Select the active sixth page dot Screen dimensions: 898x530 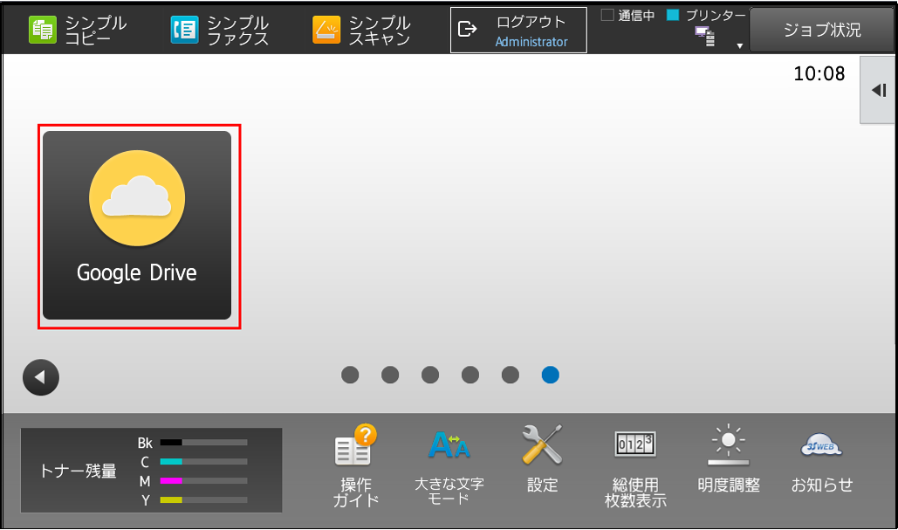click(x=551, y=375)
